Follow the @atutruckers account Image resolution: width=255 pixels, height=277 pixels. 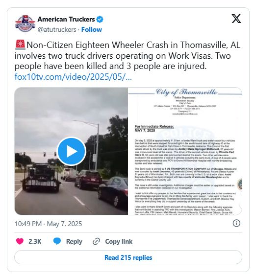tap(92, 29)
